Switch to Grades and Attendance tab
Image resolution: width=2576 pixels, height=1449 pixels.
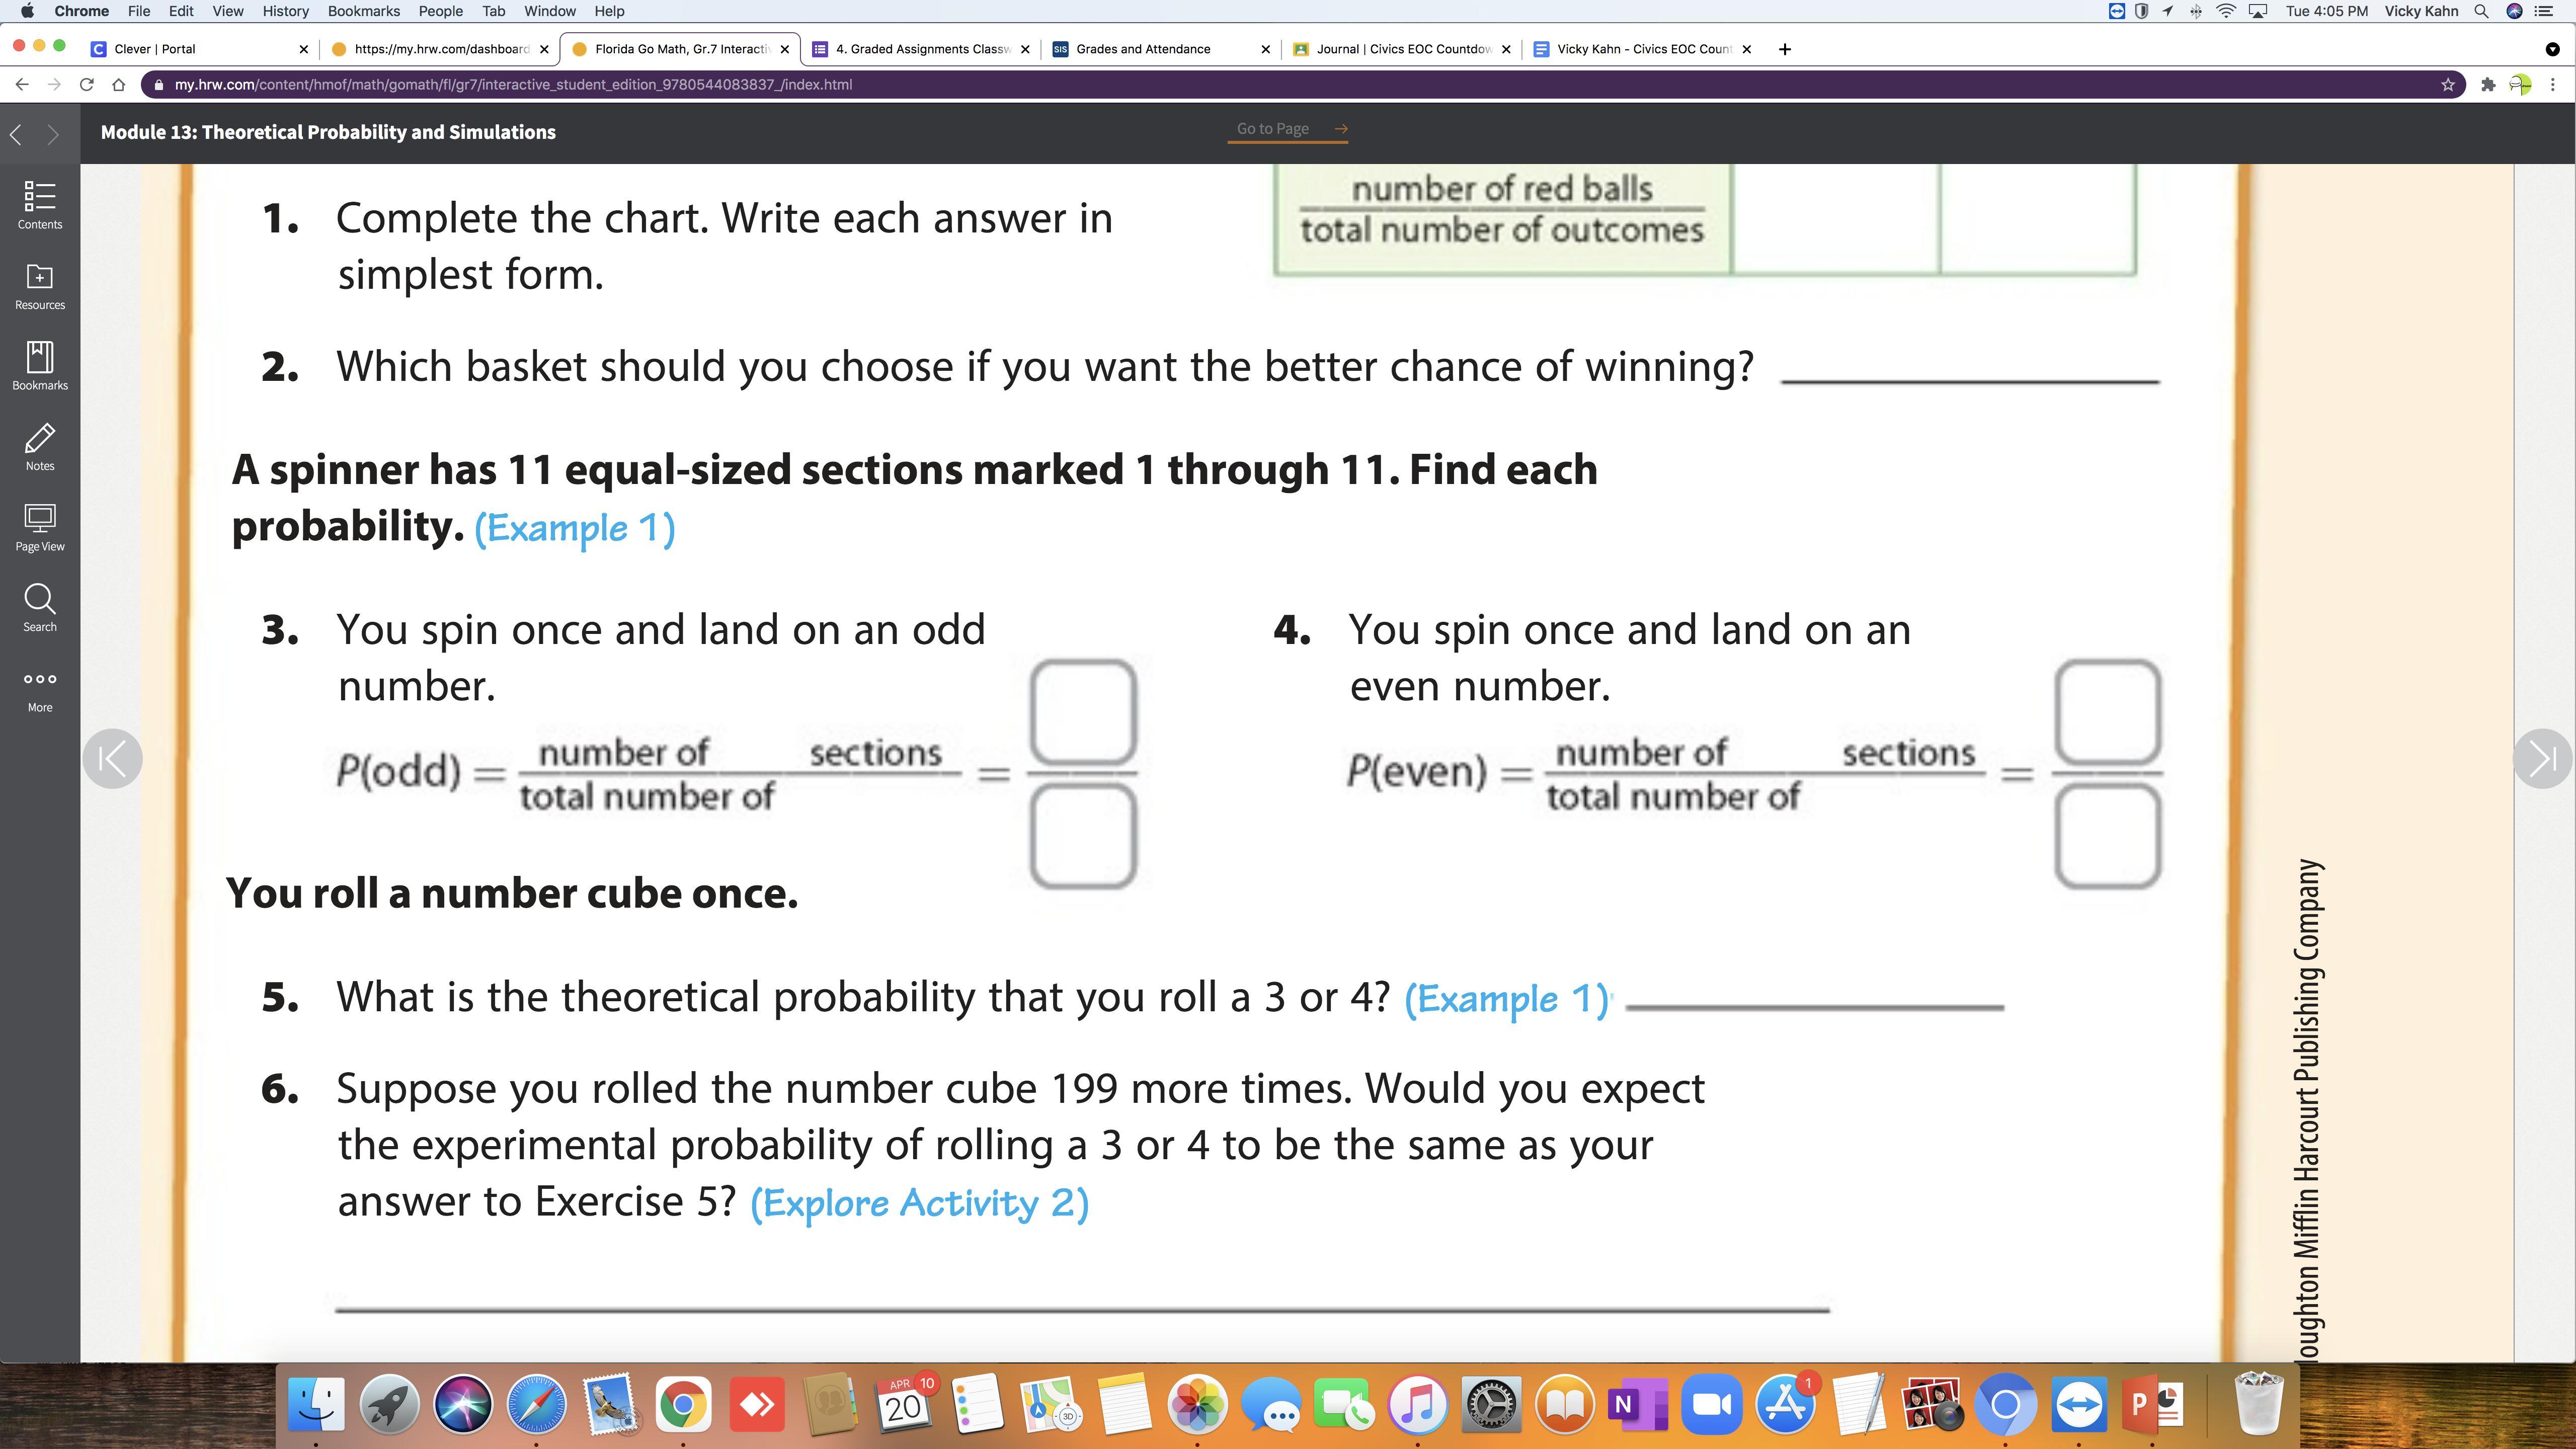(x=1143, y=49)
